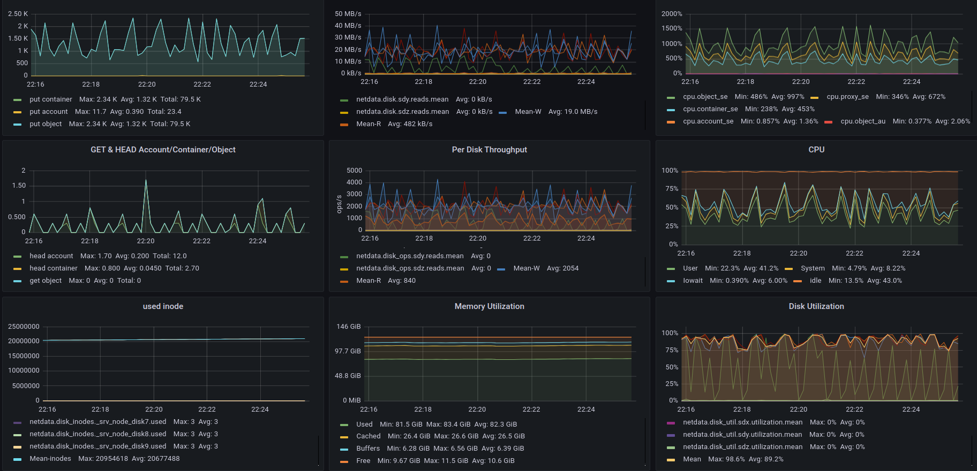Toggle netdata.disk_util.sdx.utilization.mean legend entry
Screen dimensions: 977x471
pos(742,422)
